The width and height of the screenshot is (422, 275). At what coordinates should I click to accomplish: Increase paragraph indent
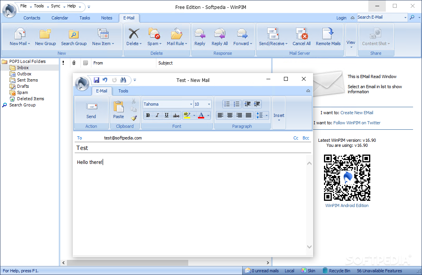[x=257, y=104]
